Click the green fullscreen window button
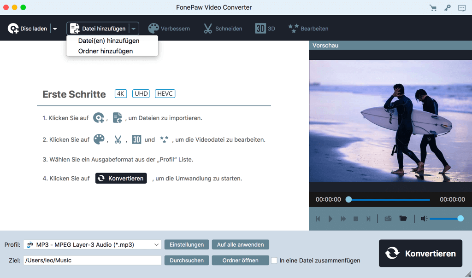This screenshot has height=278, width=472. pos(23,7)
